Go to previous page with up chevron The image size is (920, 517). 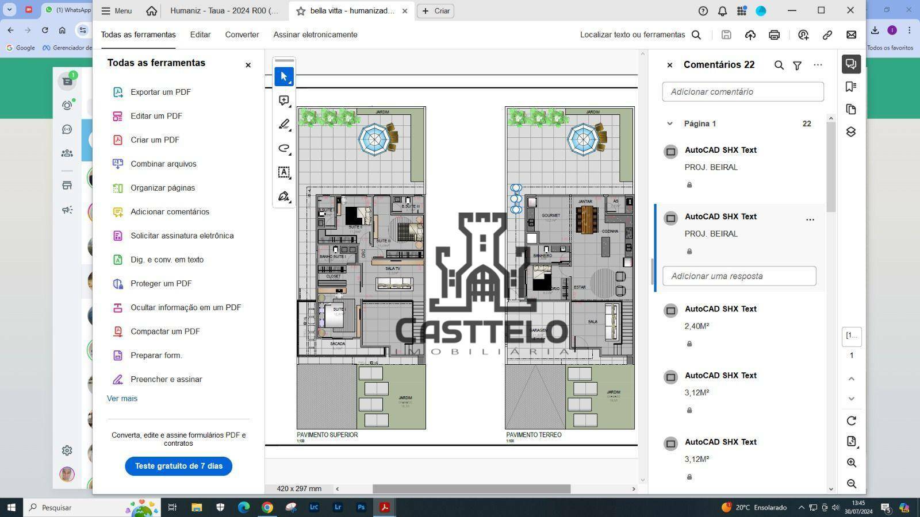[x=852, y=379]
